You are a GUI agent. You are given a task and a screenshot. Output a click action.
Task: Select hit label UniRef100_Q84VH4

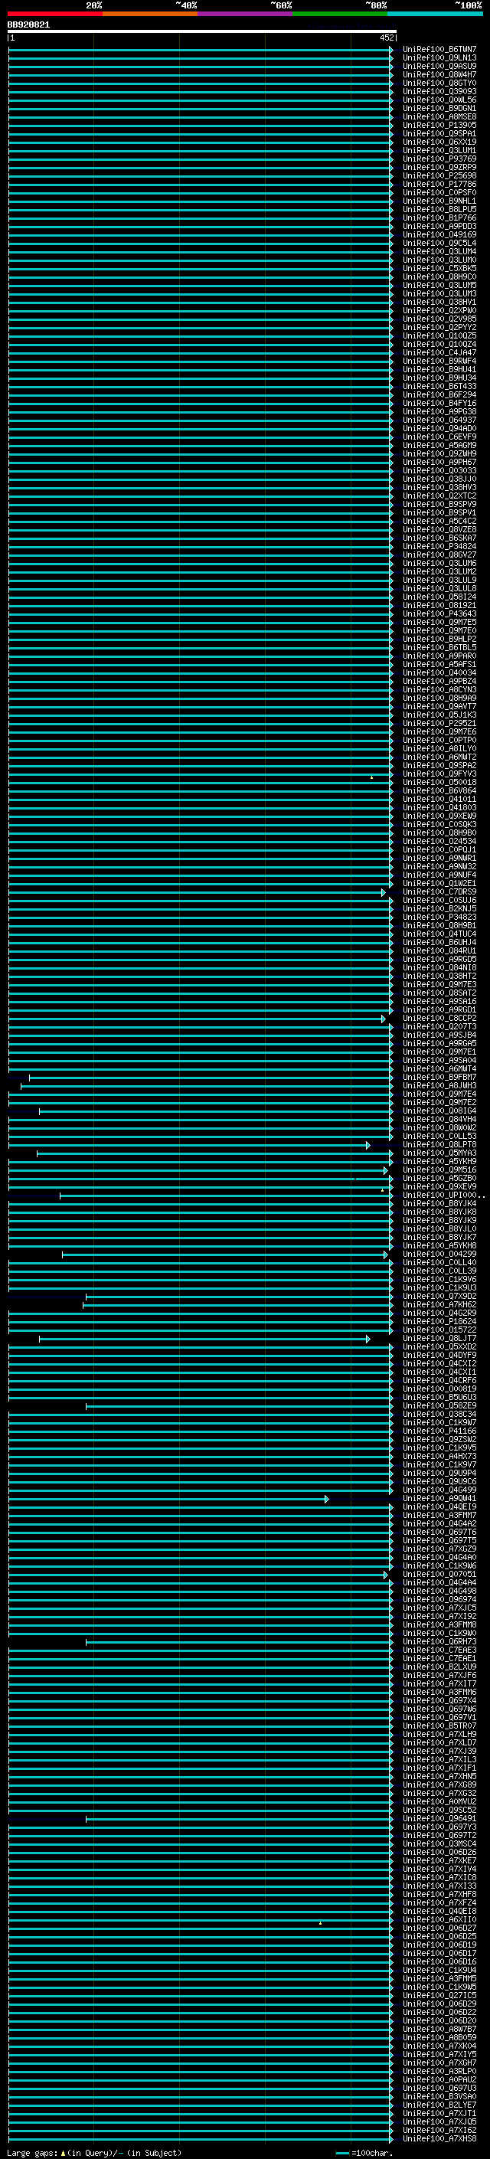pyautogui.click(x=439, y=1119)
